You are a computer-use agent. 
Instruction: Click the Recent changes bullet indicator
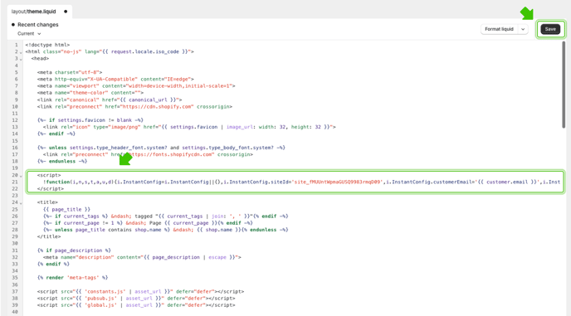click(13, 25)
